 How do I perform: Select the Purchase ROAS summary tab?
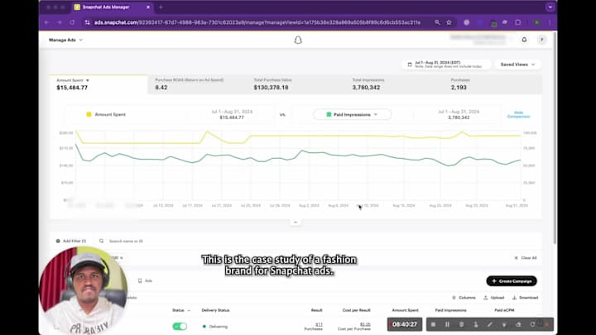(197, 84)
